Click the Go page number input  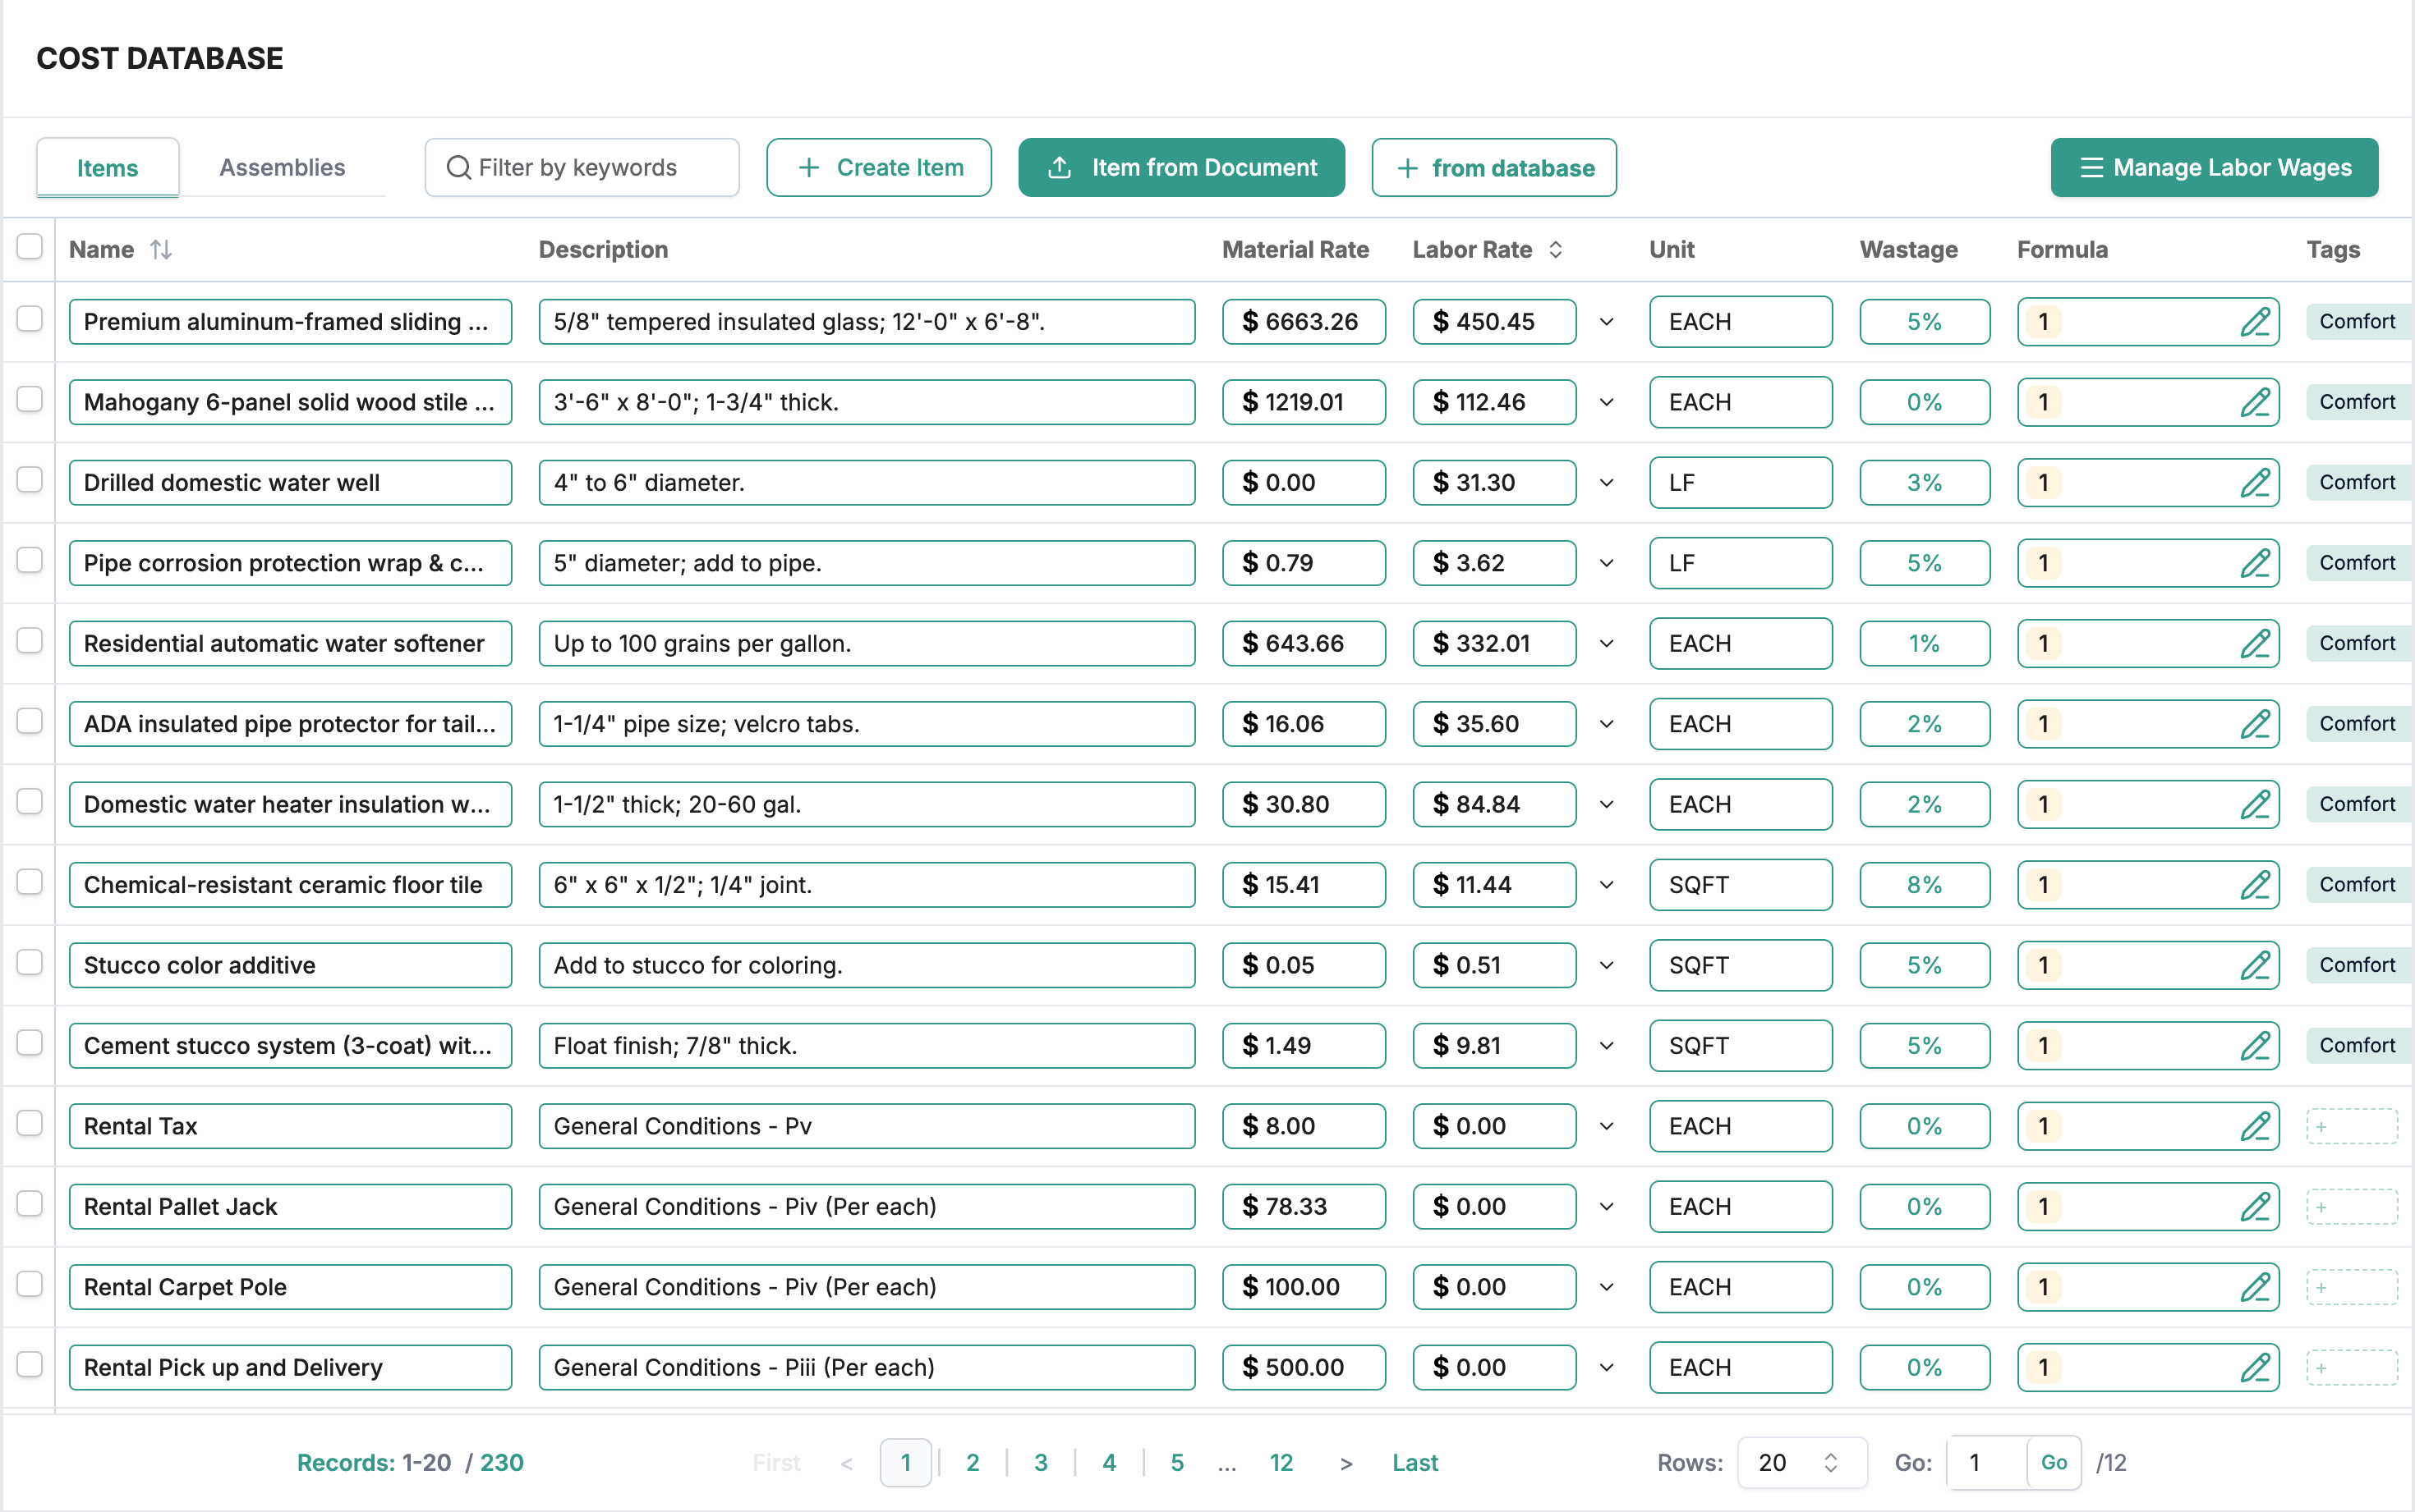point(1987,1463)
